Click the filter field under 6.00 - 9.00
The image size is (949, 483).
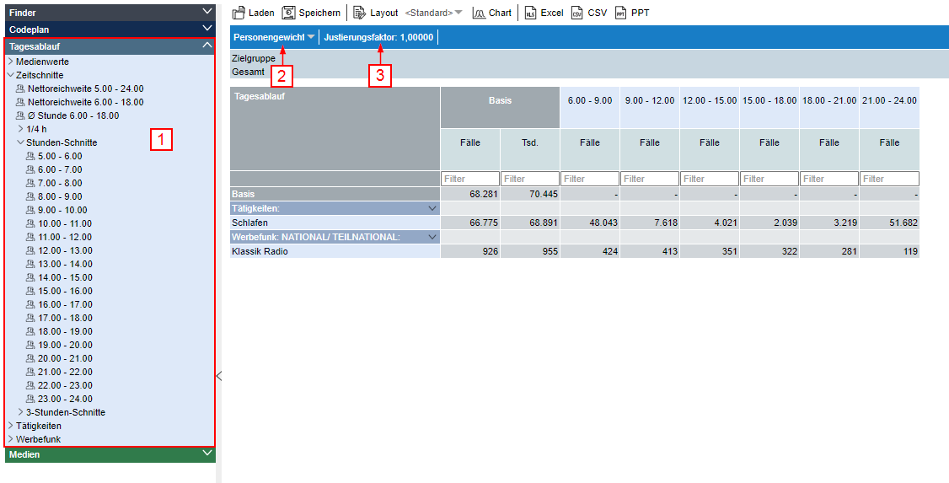[589, 179]
